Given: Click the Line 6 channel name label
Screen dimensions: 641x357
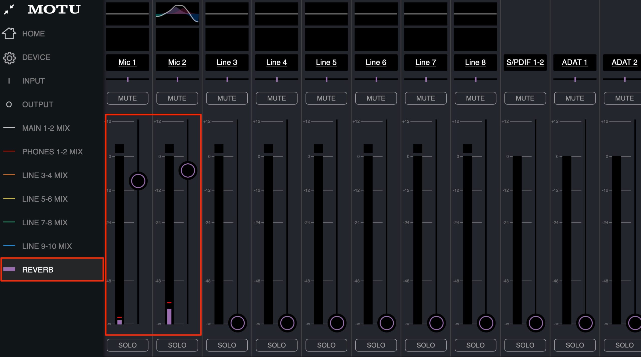Looking at the screenshot, I should (376, 62).
